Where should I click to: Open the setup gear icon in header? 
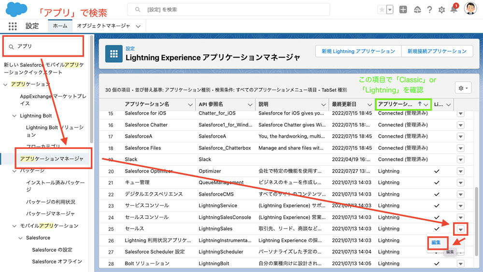coord(441,10)
